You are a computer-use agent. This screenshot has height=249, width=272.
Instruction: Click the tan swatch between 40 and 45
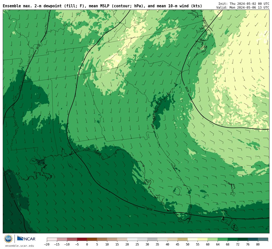coord(173,239)
